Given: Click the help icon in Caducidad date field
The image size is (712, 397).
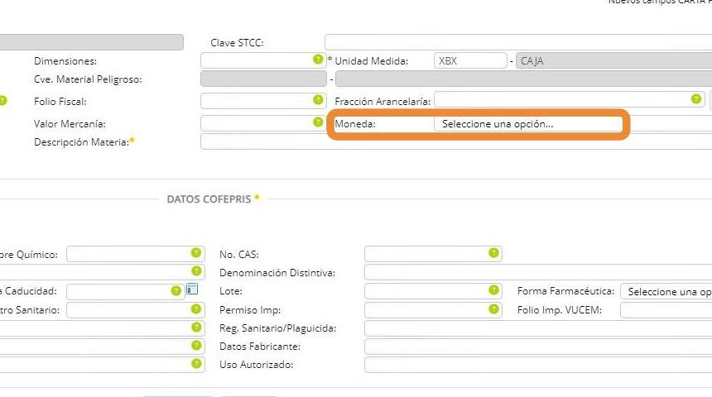Looking at the screenshot, I should pos(176,291).
